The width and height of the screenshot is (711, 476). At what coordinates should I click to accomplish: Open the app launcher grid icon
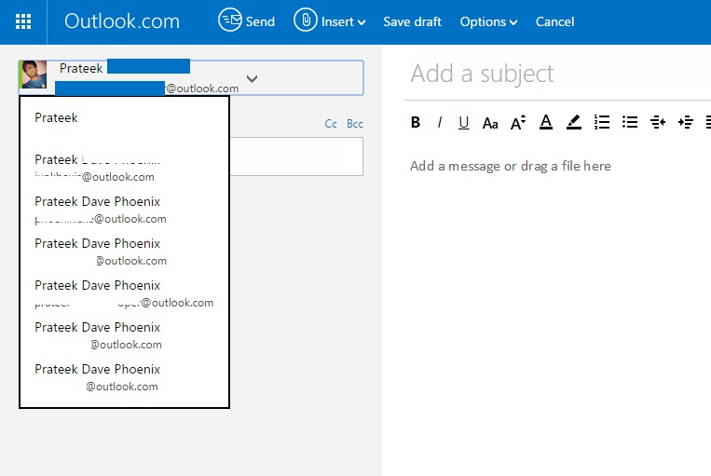click(x=23, y=21)
